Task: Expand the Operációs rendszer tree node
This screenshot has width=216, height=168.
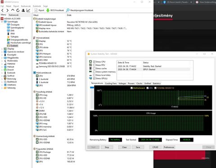Action: tap(2, 52)
